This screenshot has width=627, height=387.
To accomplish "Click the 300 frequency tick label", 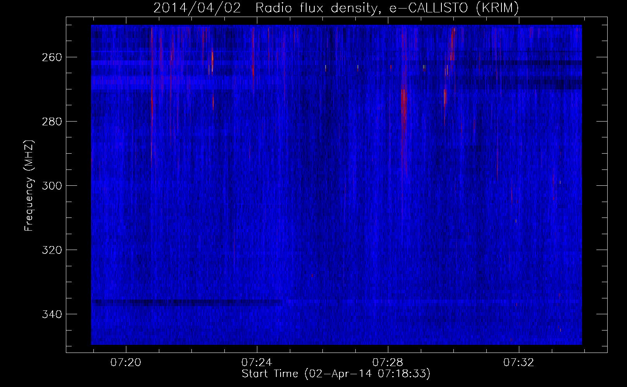I will (x=52, y=186).
